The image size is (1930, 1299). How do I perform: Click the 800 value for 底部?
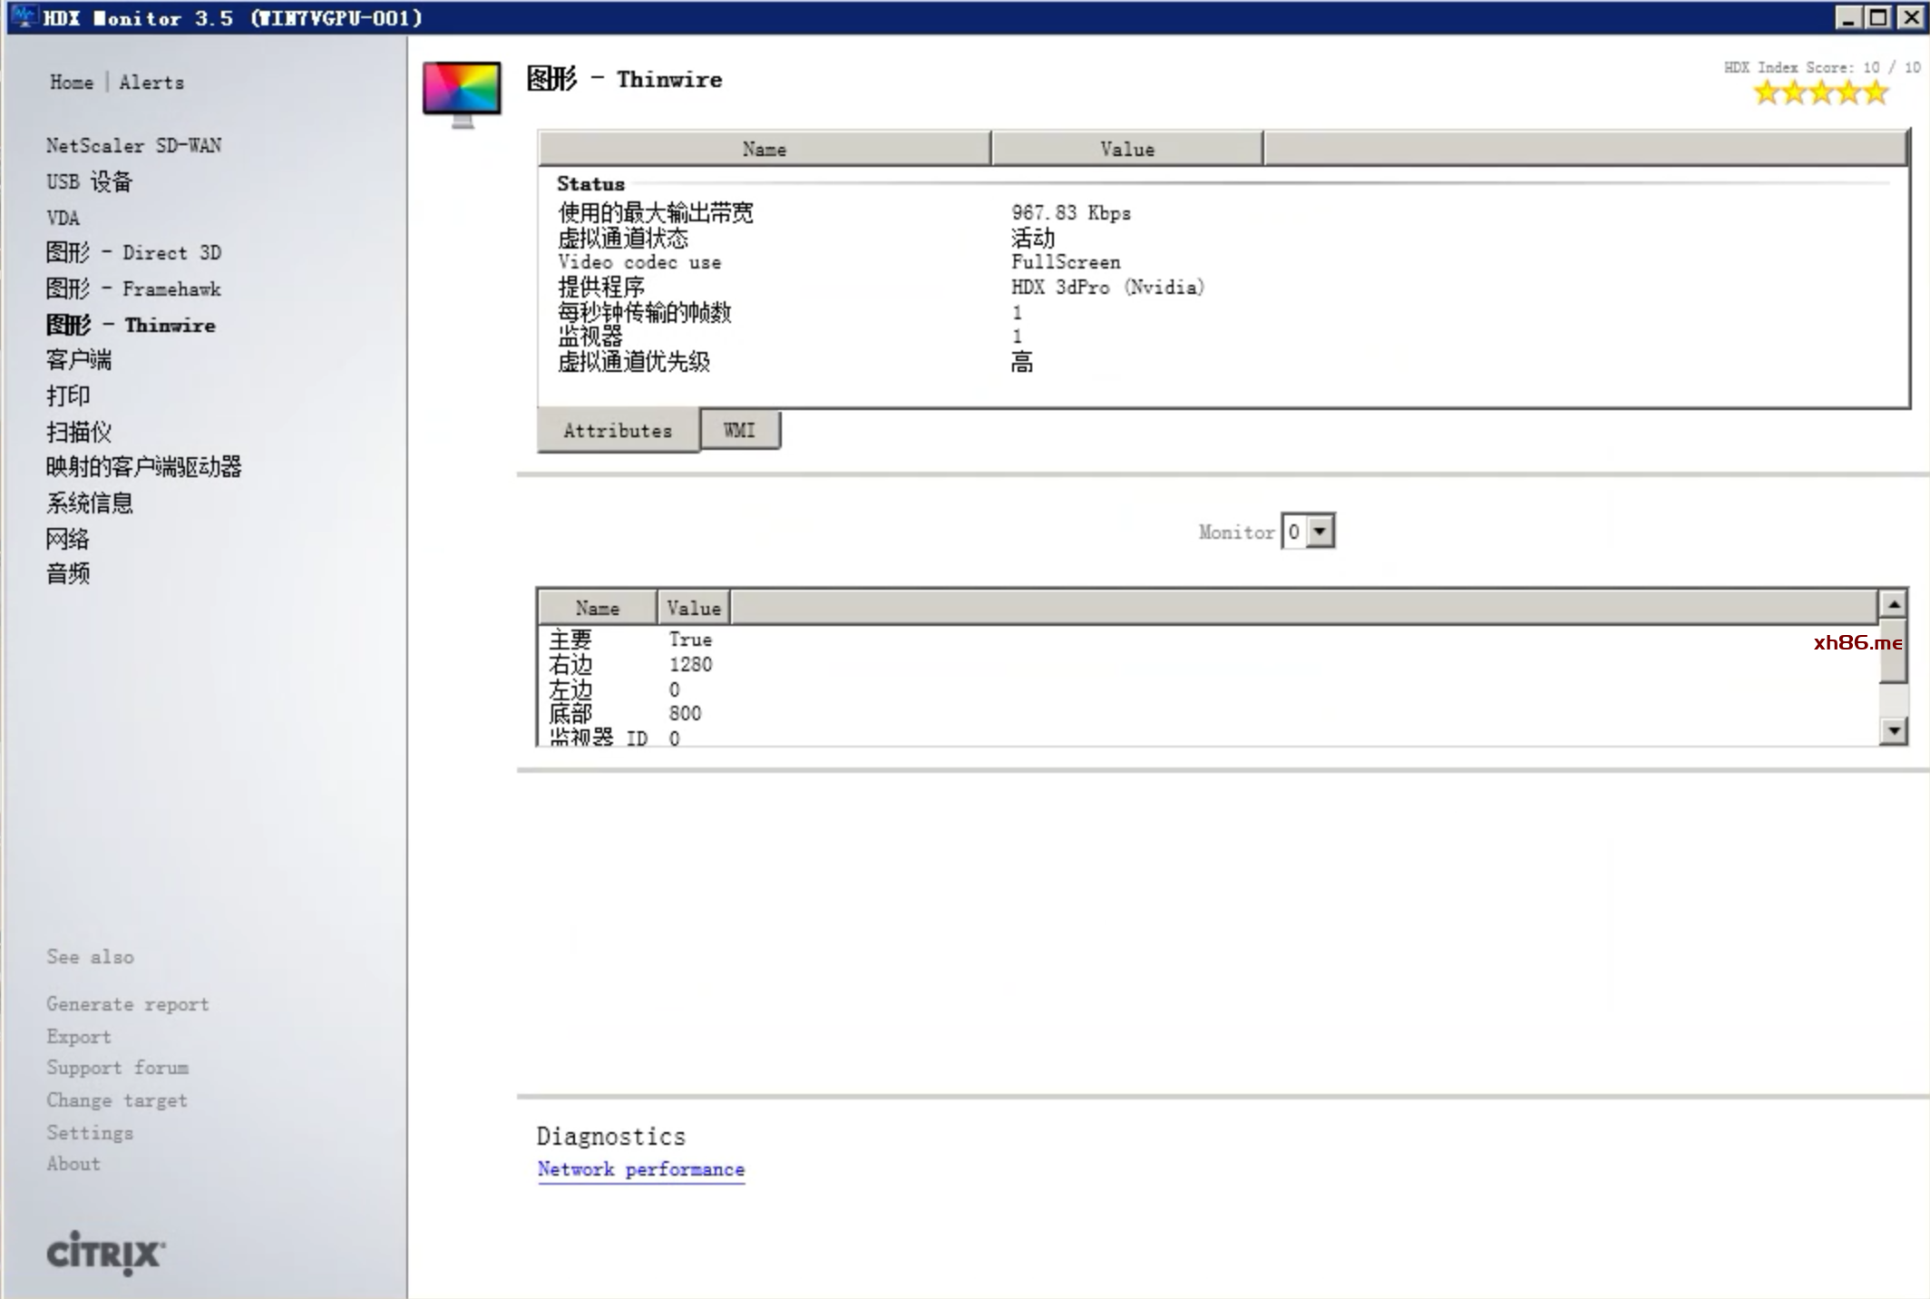click(686, 714)
